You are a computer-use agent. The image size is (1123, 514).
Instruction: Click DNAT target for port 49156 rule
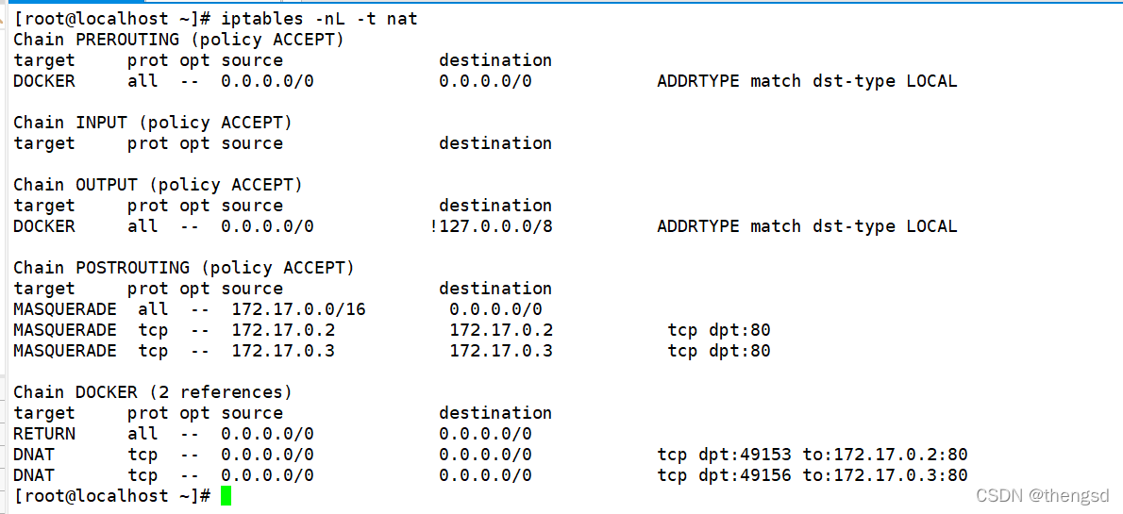pos(34,475)
